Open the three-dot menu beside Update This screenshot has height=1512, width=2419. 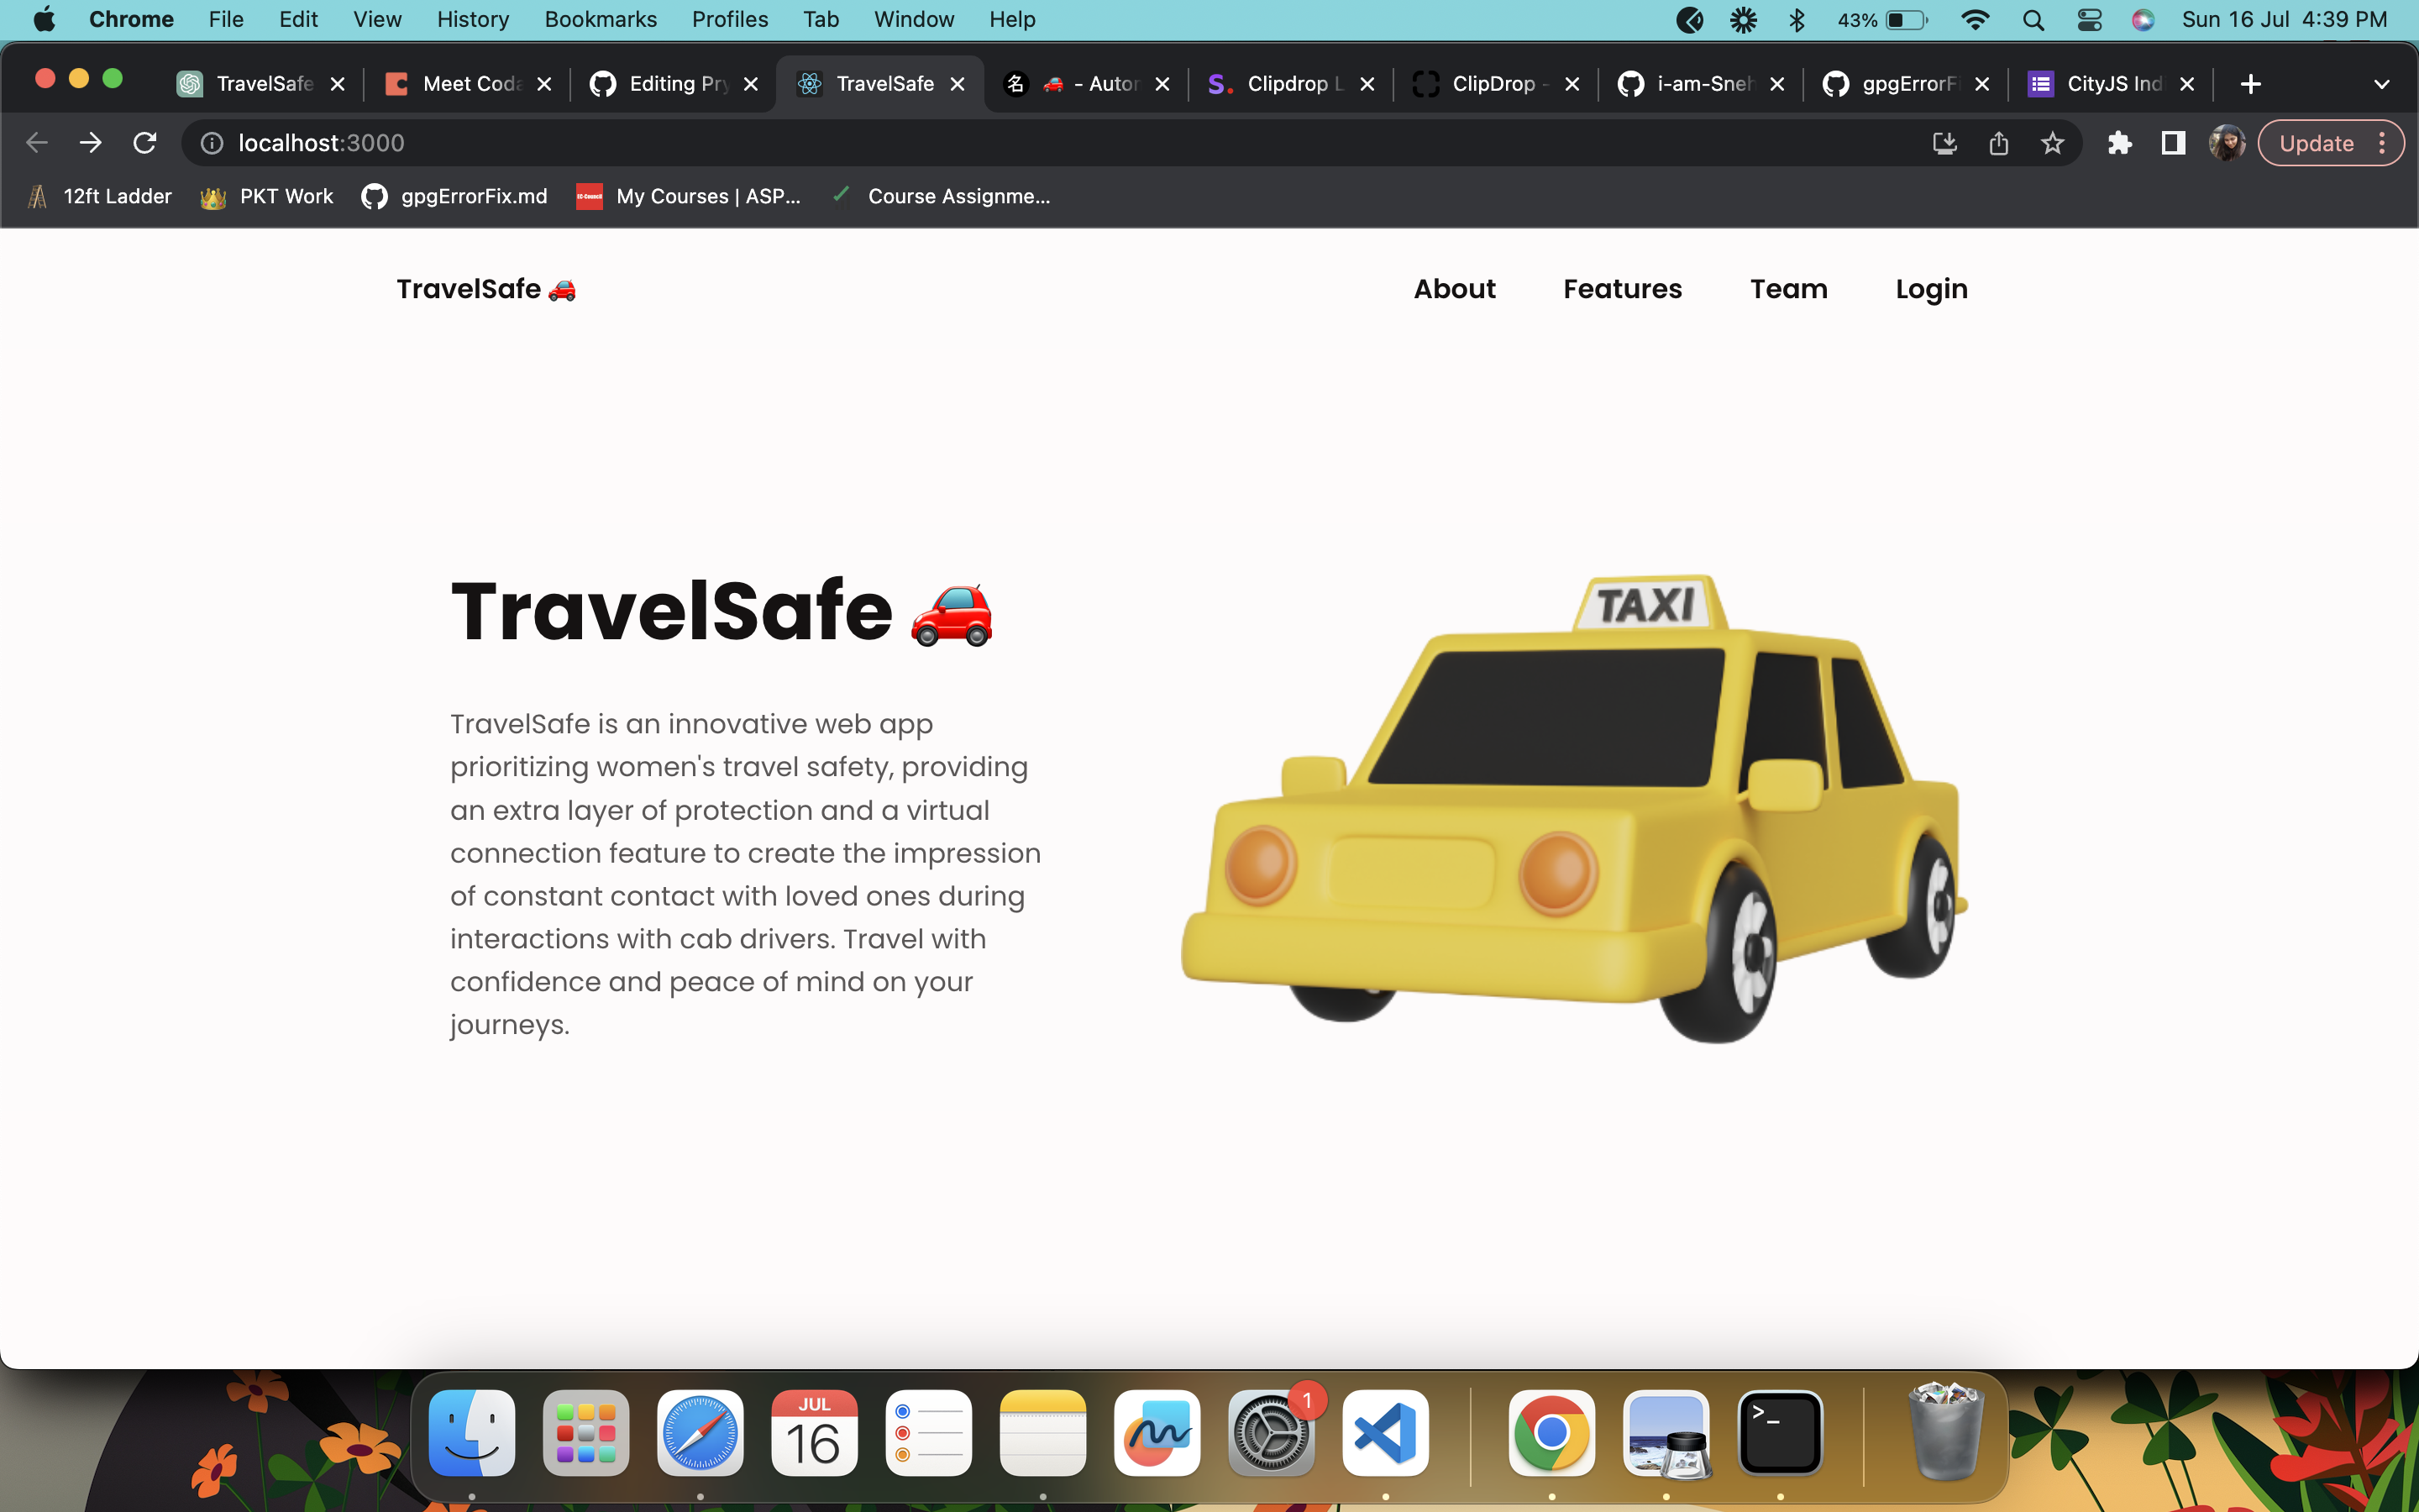tap(2383, 142)
